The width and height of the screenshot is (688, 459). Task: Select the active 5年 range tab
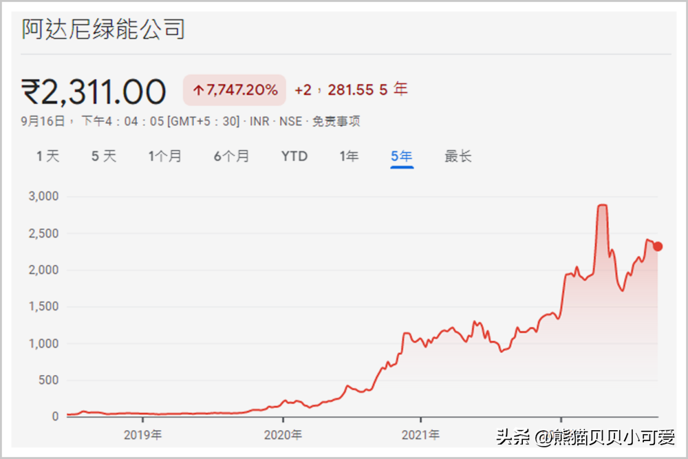pos(402,156)
